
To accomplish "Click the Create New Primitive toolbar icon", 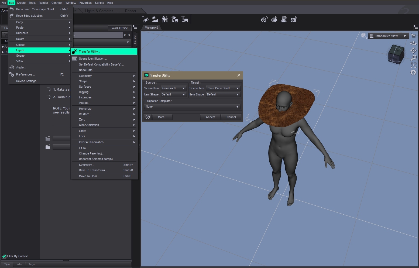I will tap(145, 19).
